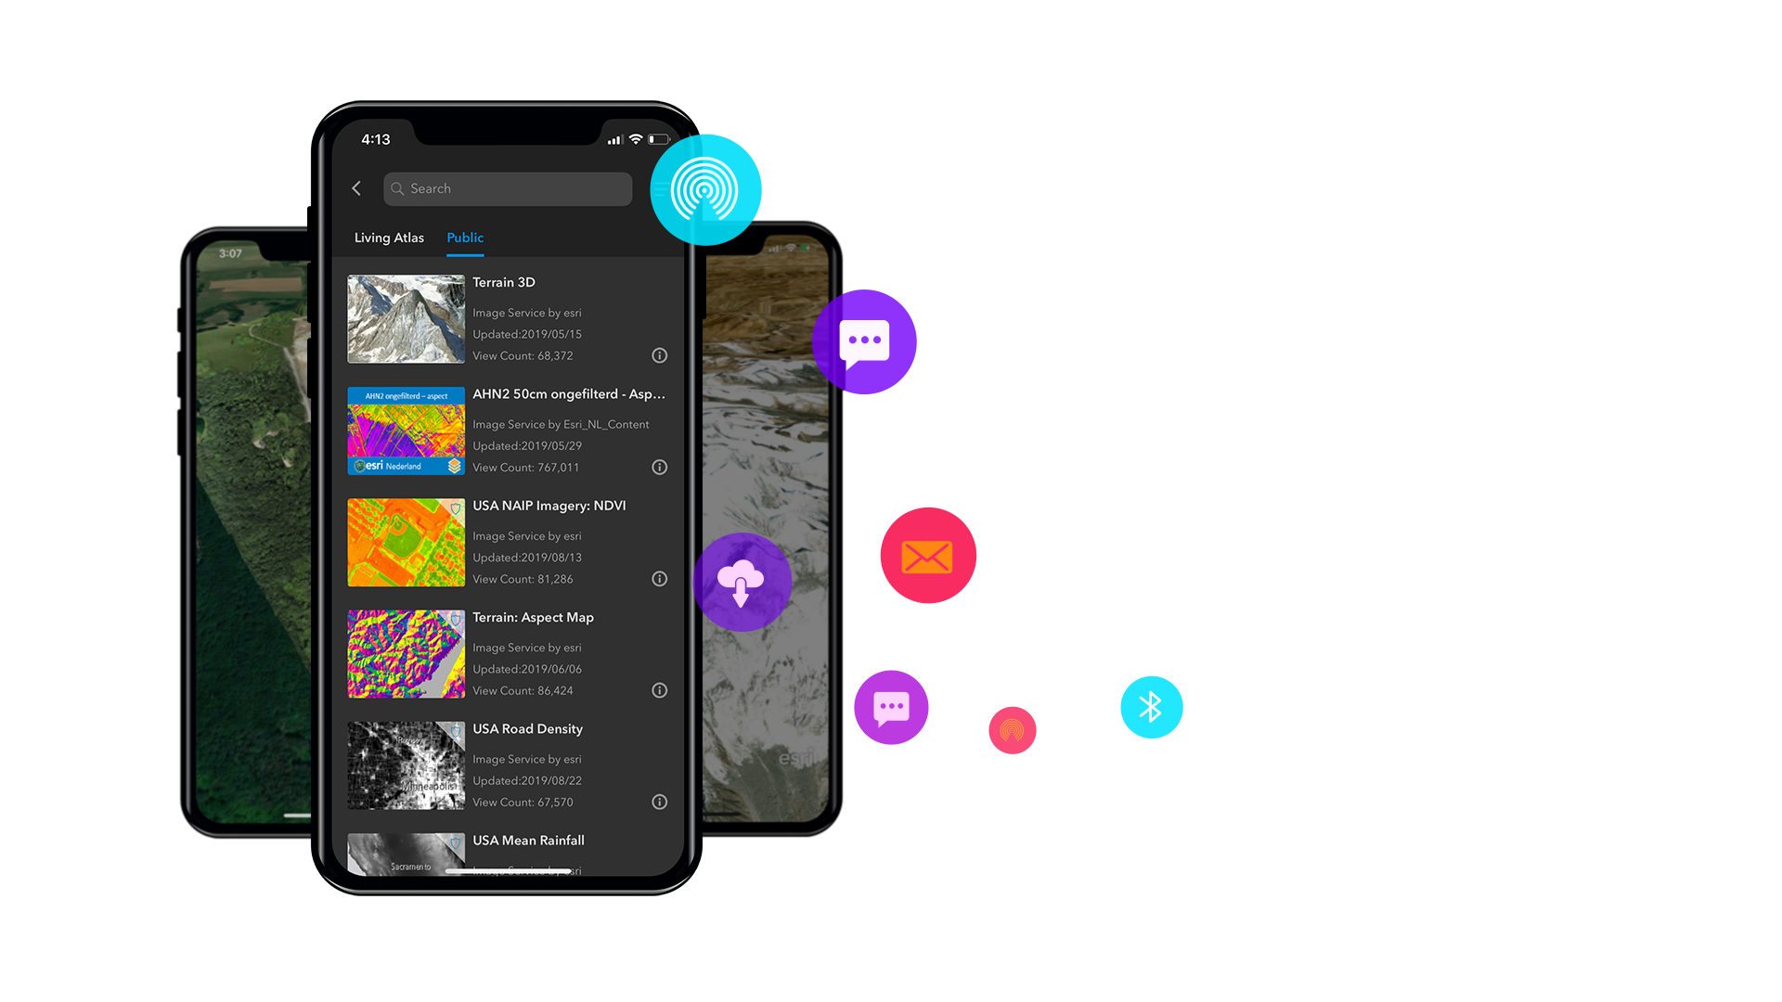Tap the info button next to Terrain 3D
The image size is (1782, 1002).
(x=658, y=354)
